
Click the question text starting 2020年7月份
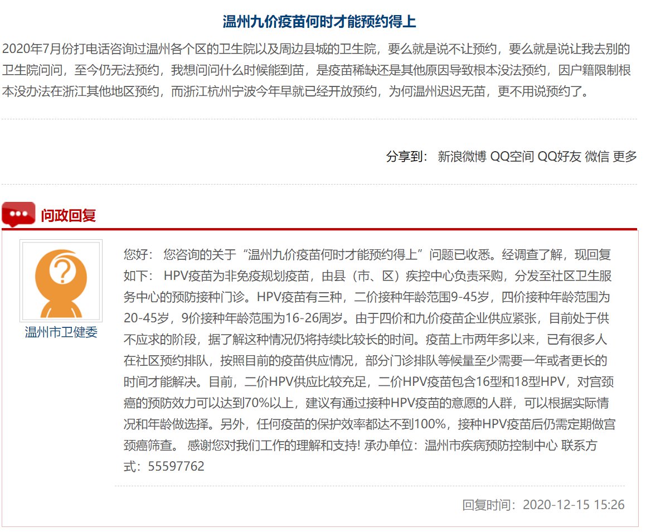pos(316,70)
